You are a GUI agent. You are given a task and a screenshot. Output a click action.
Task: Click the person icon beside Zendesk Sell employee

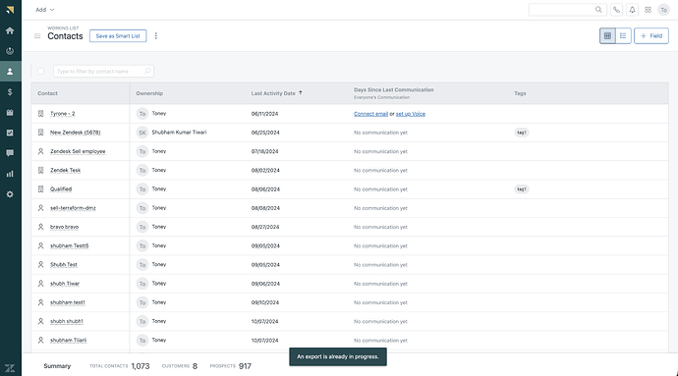[x=40, y=151]
